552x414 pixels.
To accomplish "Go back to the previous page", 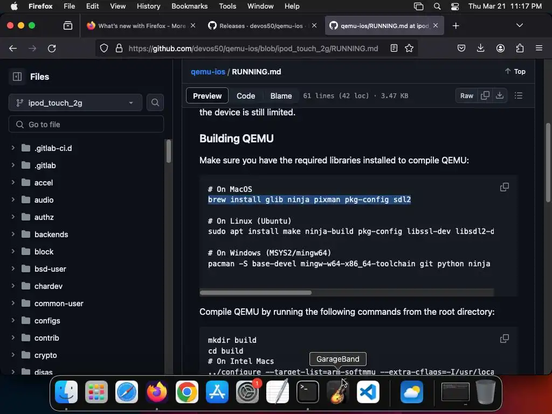I will click(13, 48).
